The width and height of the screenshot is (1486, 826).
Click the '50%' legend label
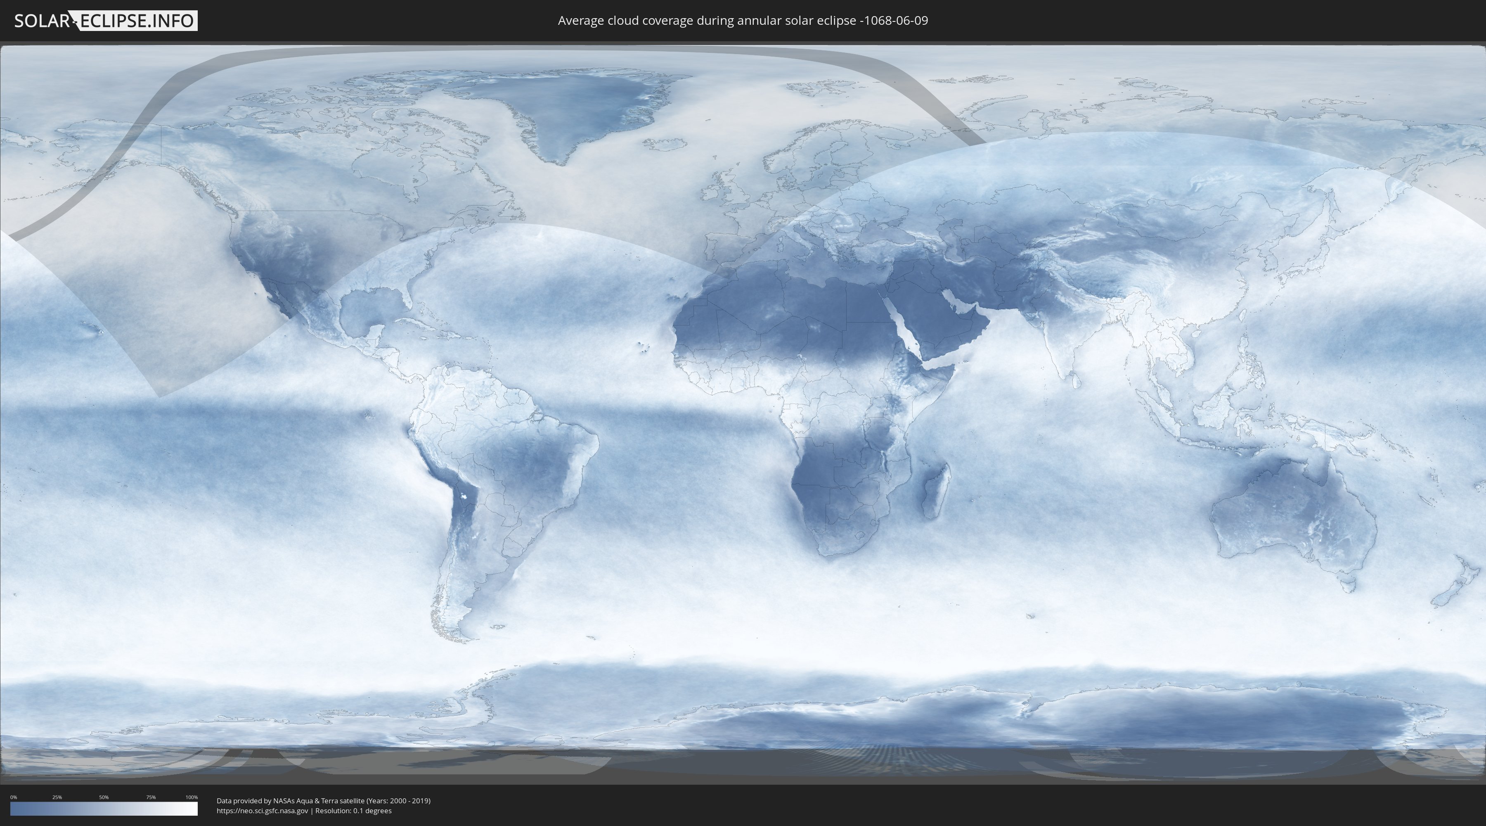coord(104,797)
